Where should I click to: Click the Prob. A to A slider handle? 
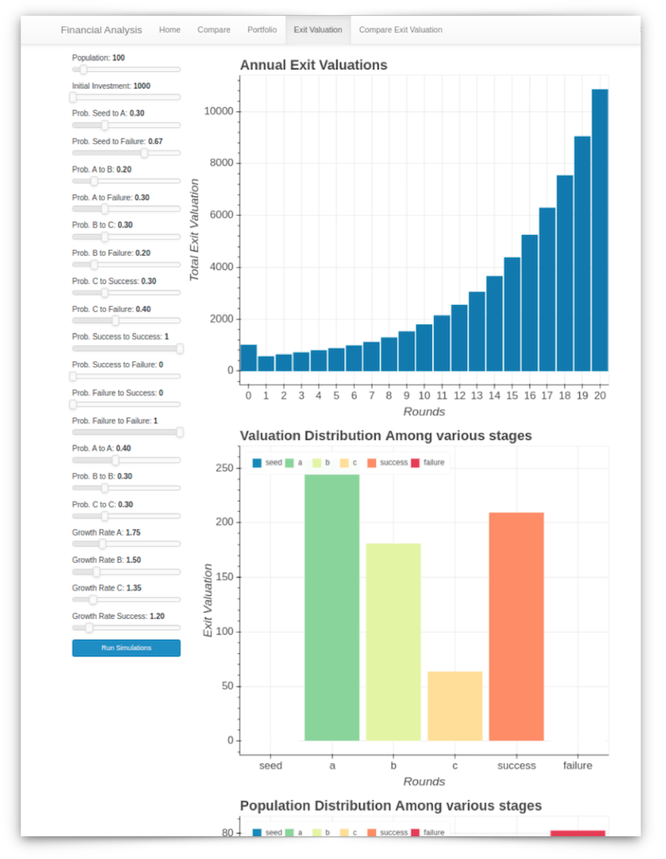(115, 460)
